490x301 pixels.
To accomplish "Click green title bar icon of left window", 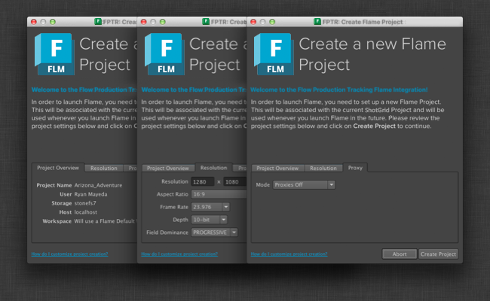I will click(x=98, y=22).
